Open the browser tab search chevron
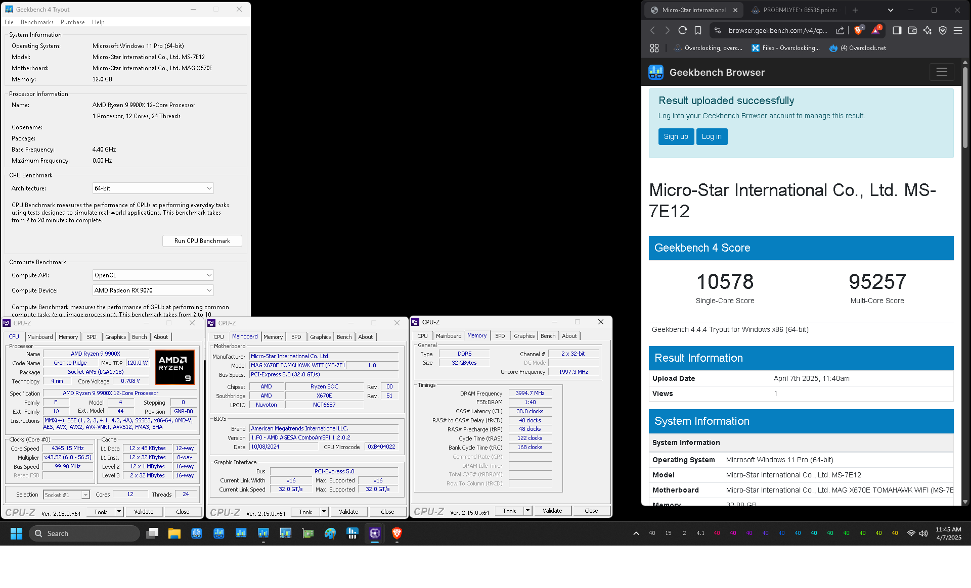The width and height of the screenshot is (971, 588). (x=891, y=10)
